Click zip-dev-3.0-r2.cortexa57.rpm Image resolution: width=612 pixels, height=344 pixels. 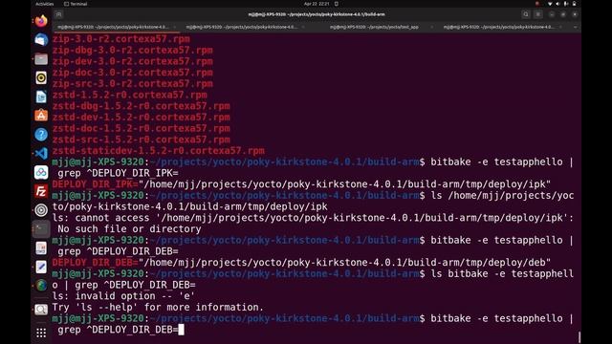(133, 61)
